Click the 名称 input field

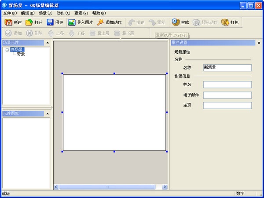tap(227, 68)
